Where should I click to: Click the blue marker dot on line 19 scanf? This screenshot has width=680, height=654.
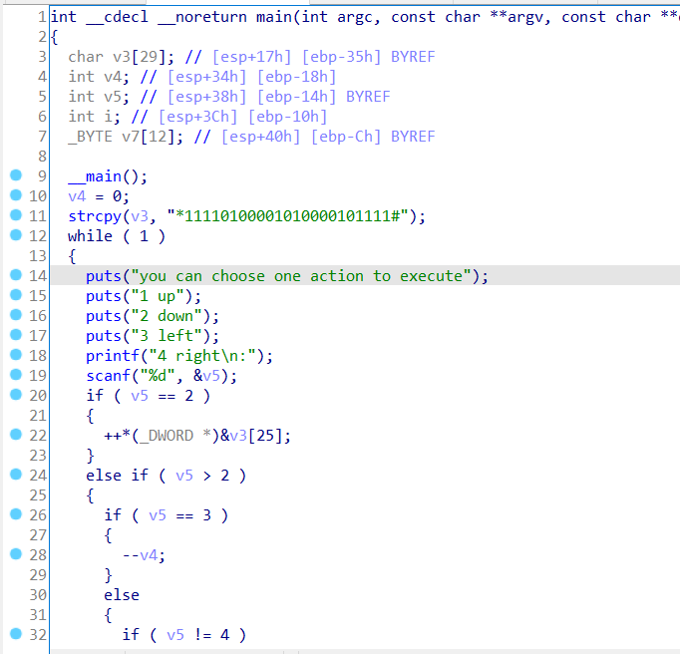[15, 375]
